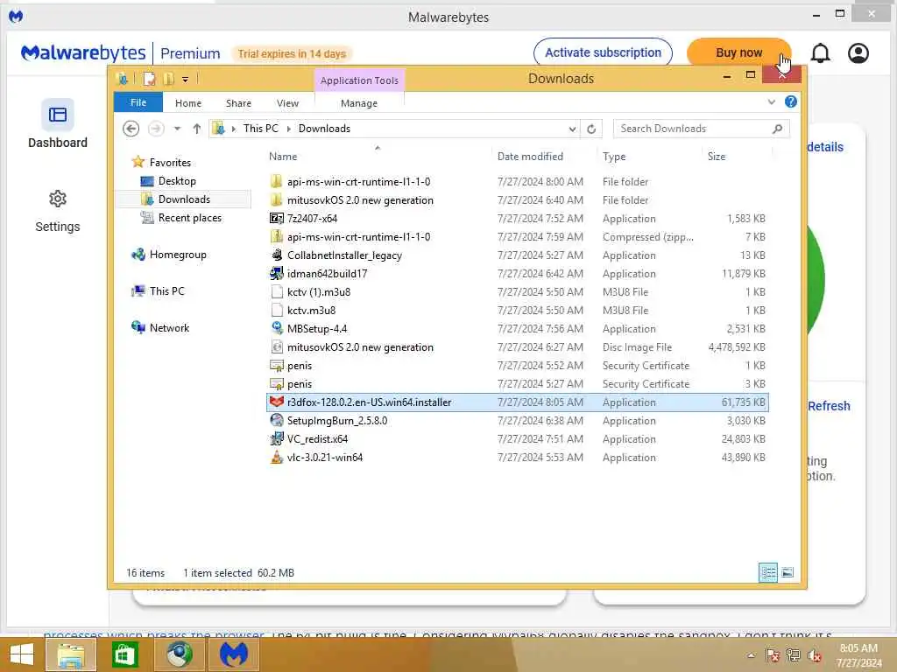The height and width of the screenshot is (672, 897).
Task: Go back in Downloads explorer
Action: pyautogui.click(x=131, y=129)
